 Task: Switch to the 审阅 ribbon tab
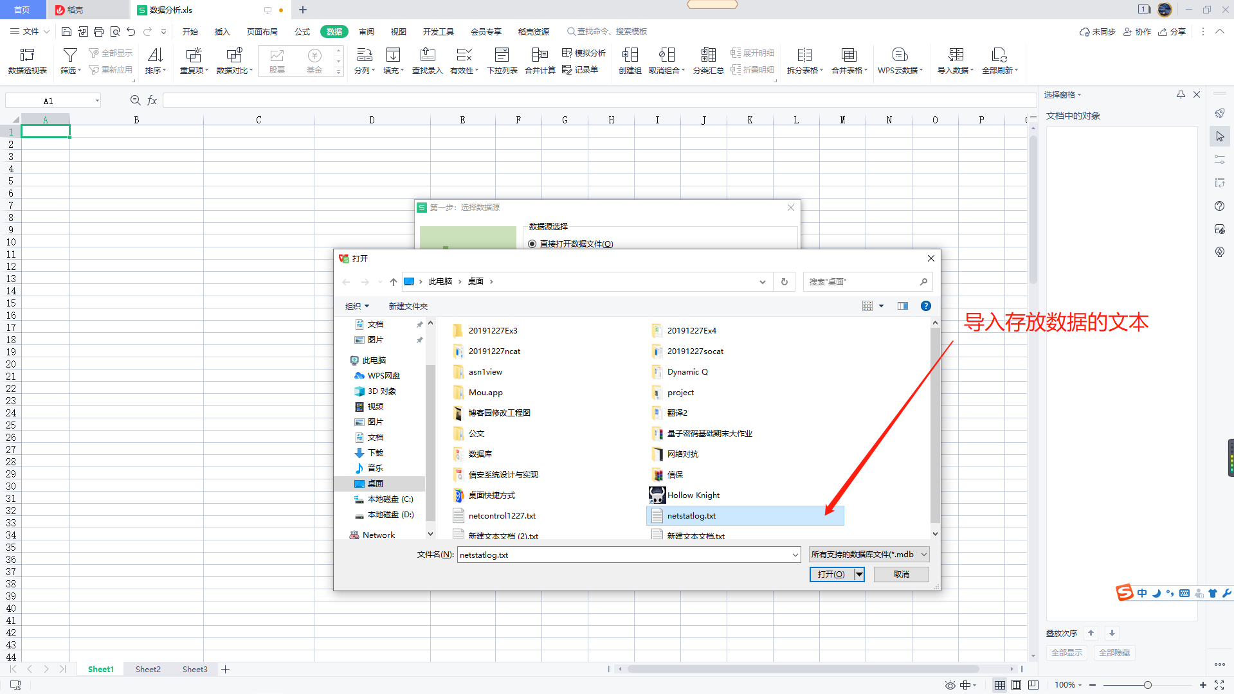click(x=367, y=31)
